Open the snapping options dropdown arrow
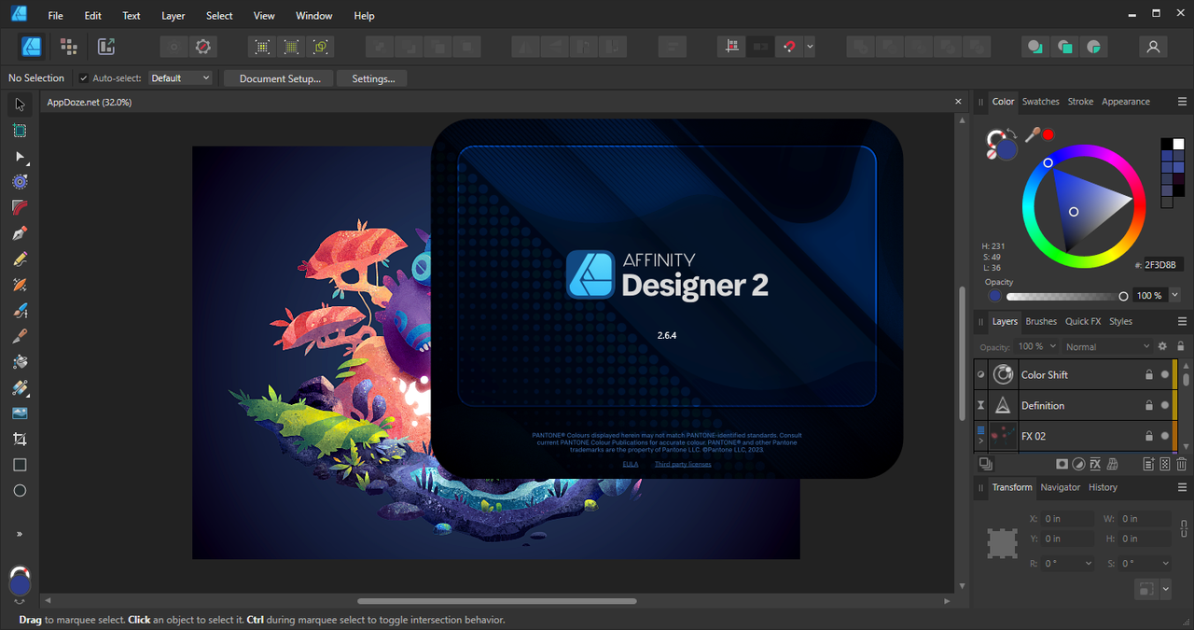The height and width of the screenshot is (630, 1194). 810,46
